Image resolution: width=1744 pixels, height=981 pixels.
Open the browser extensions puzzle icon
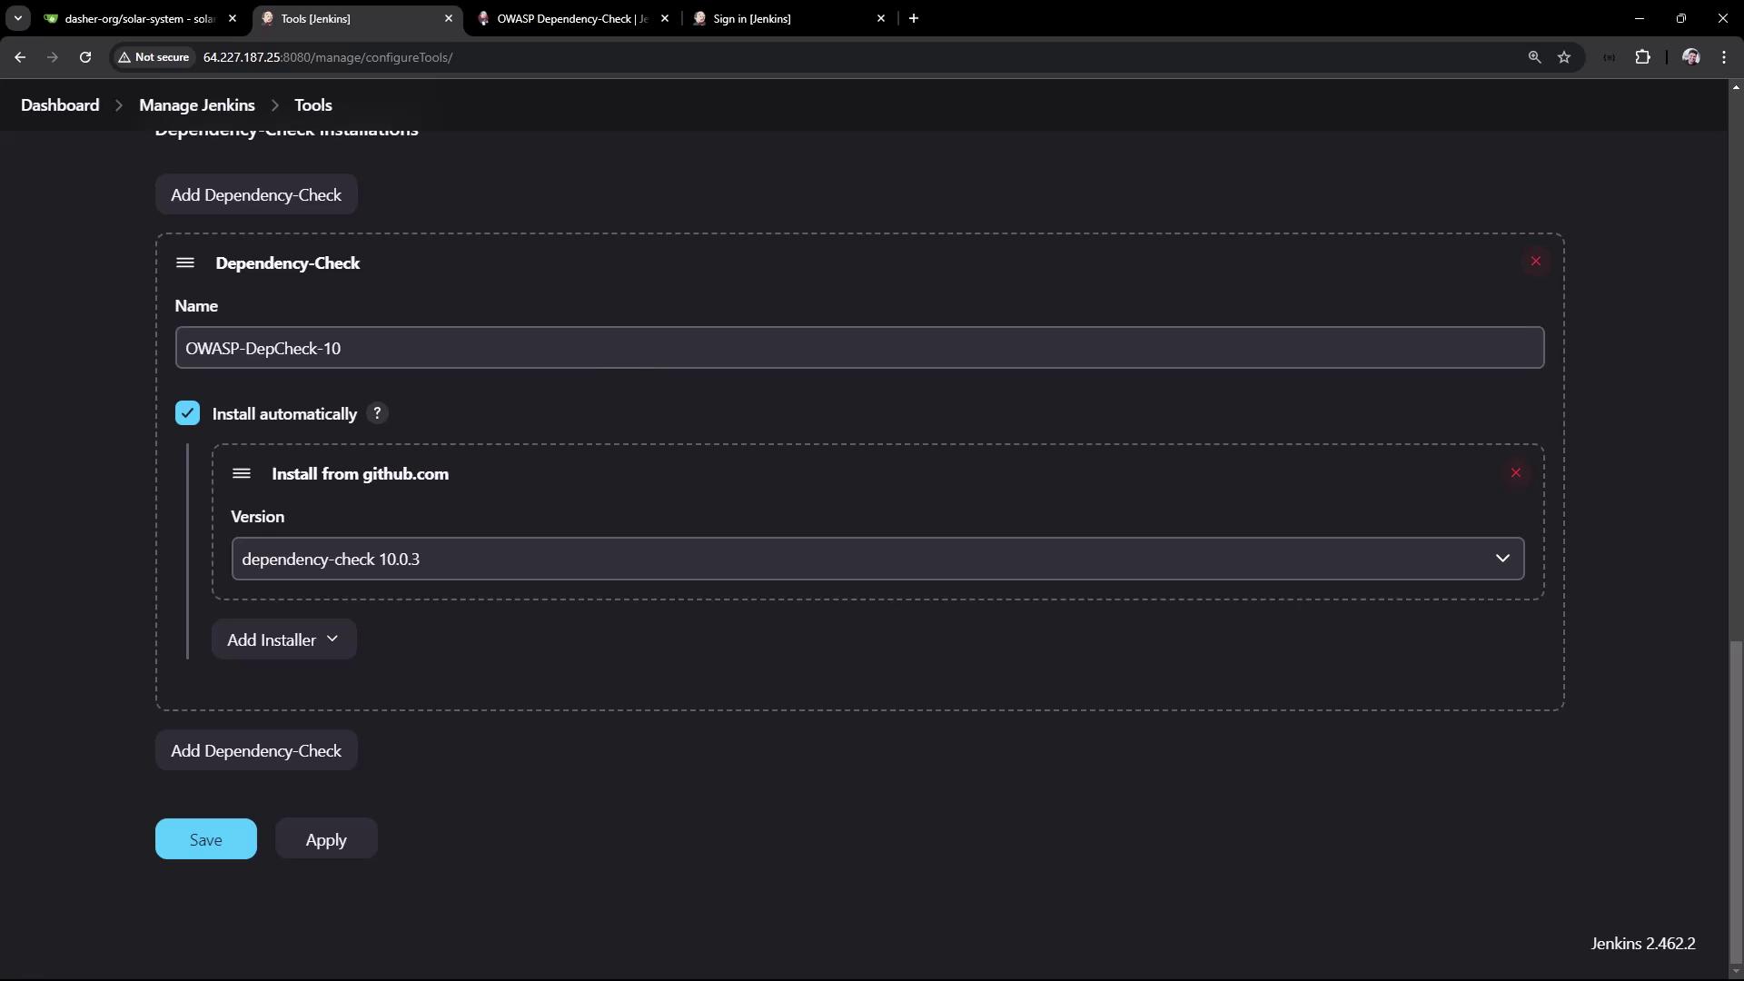pyautogui.click(x=1642, y=57)
